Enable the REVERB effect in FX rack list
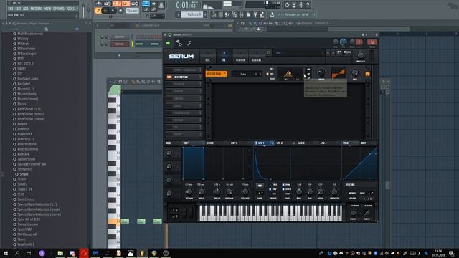The image size is (459, 258). click(169, 120)
